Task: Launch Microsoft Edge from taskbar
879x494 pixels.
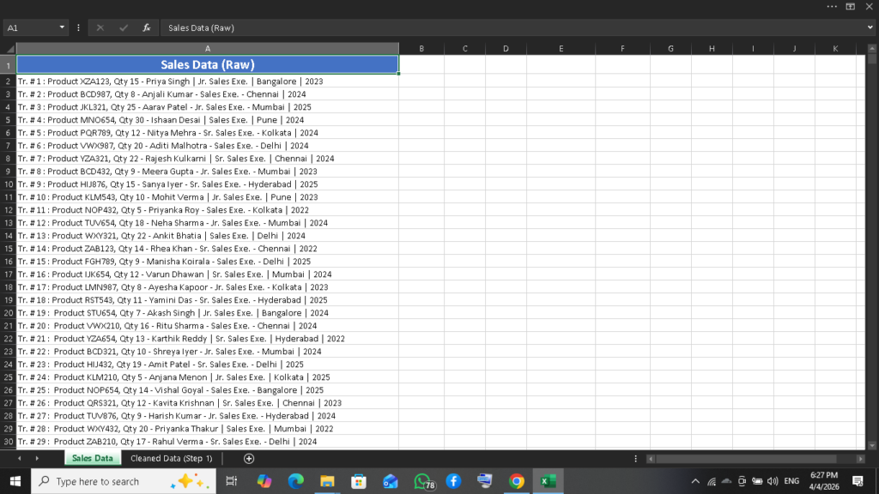Action: 295,481
